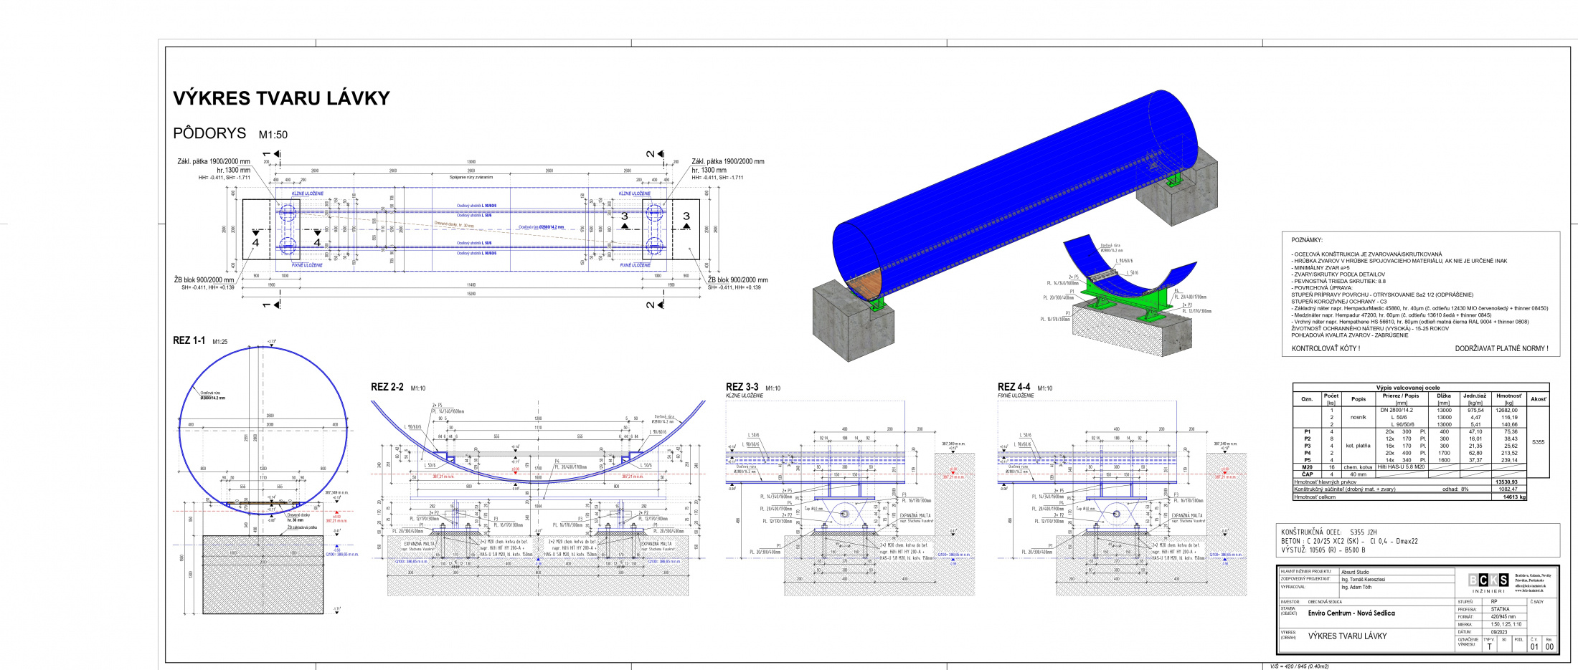Click the 'OBEC NOVÁ SEDLICA' investor text
1578x670 pixels.
click(x=1325, y=602)
